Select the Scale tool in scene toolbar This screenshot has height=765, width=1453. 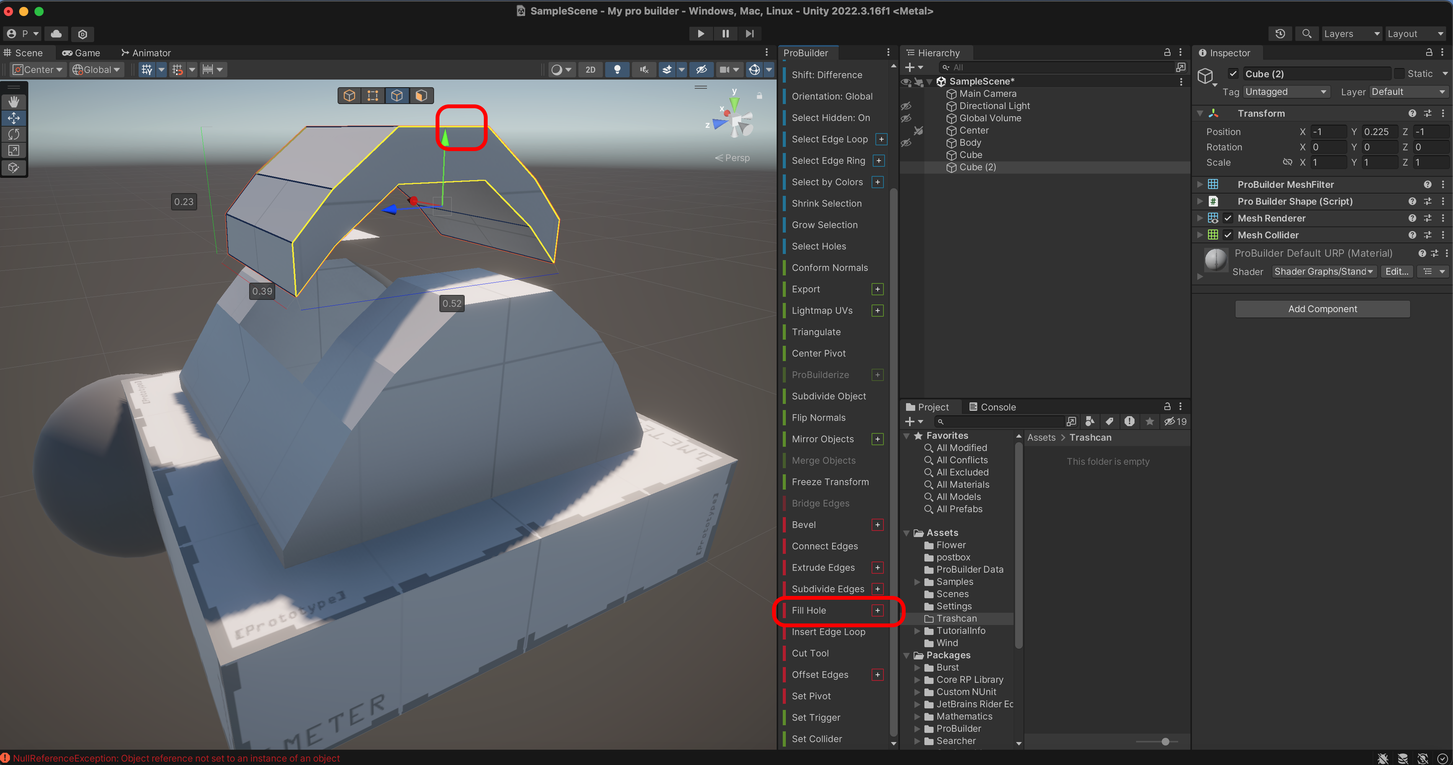[x=13, y=151]
